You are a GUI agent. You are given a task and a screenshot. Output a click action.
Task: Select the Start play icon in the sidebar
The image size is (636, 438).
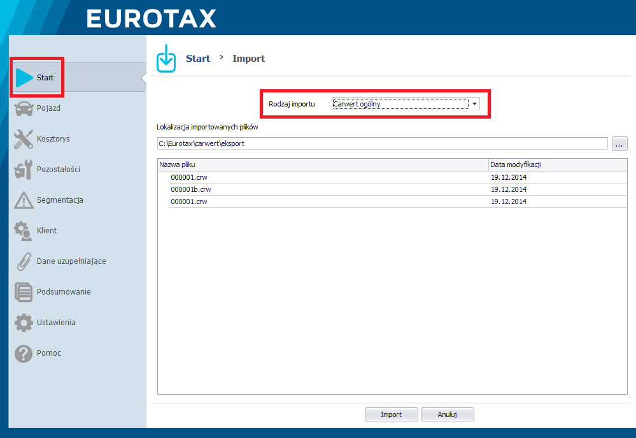[24, 78]
